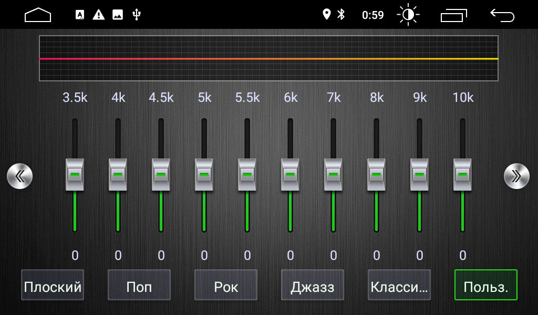This screenshot has height=315, width=538.
Task: Open recent apps overview icon
Action: (454, 15)
